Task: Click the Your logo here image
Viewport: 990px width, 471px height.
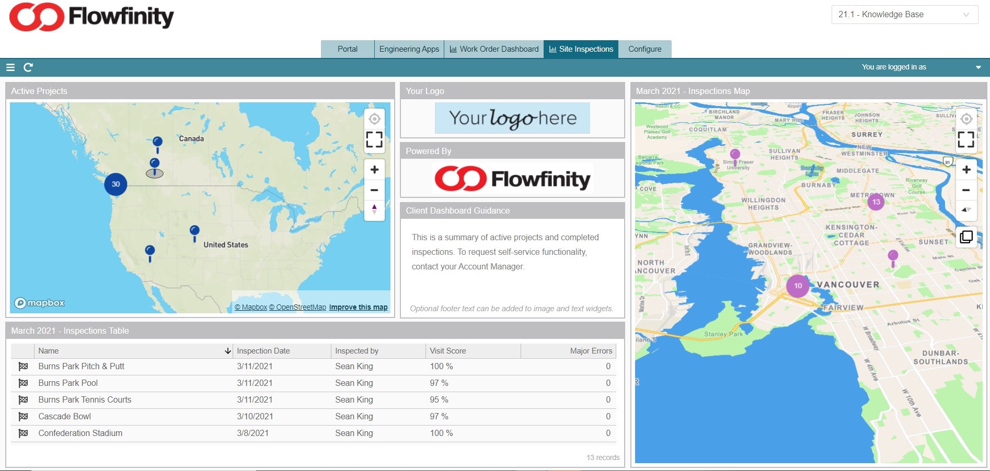Action: click(x=512, y=118)
